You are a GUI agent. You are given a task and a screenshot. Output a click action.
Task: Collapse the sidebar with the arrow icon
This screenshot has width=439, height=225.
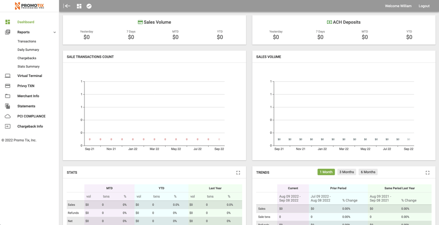click(x=67, y=6)
